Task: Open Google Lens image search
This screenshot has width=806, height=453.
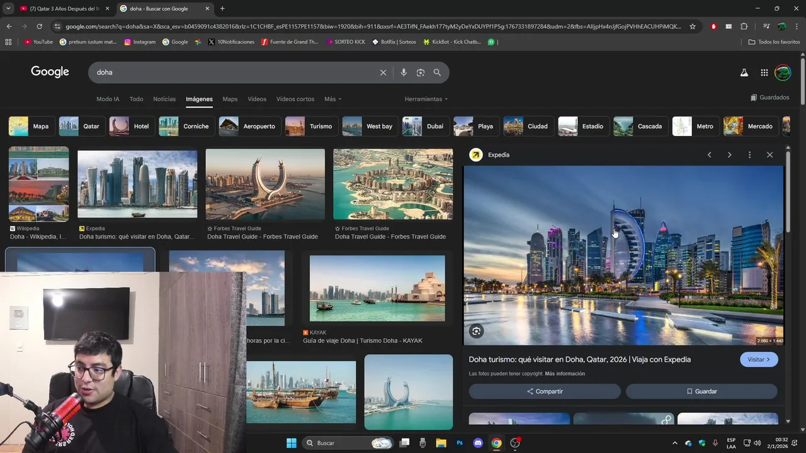Action: click(x=421, y=72)
